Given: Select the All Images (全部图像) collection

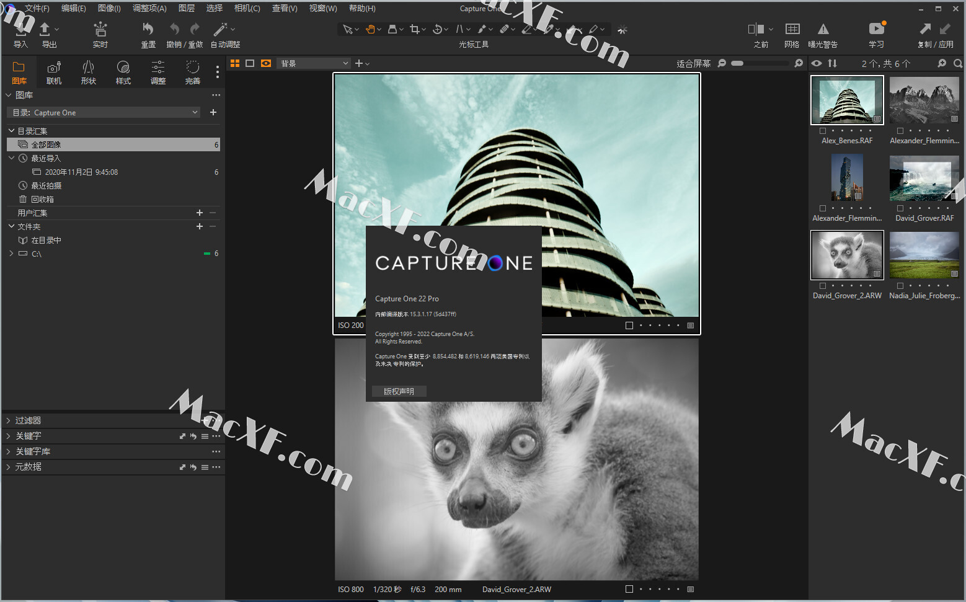Looking at the screenshot, I should click(x=113, y=144).
